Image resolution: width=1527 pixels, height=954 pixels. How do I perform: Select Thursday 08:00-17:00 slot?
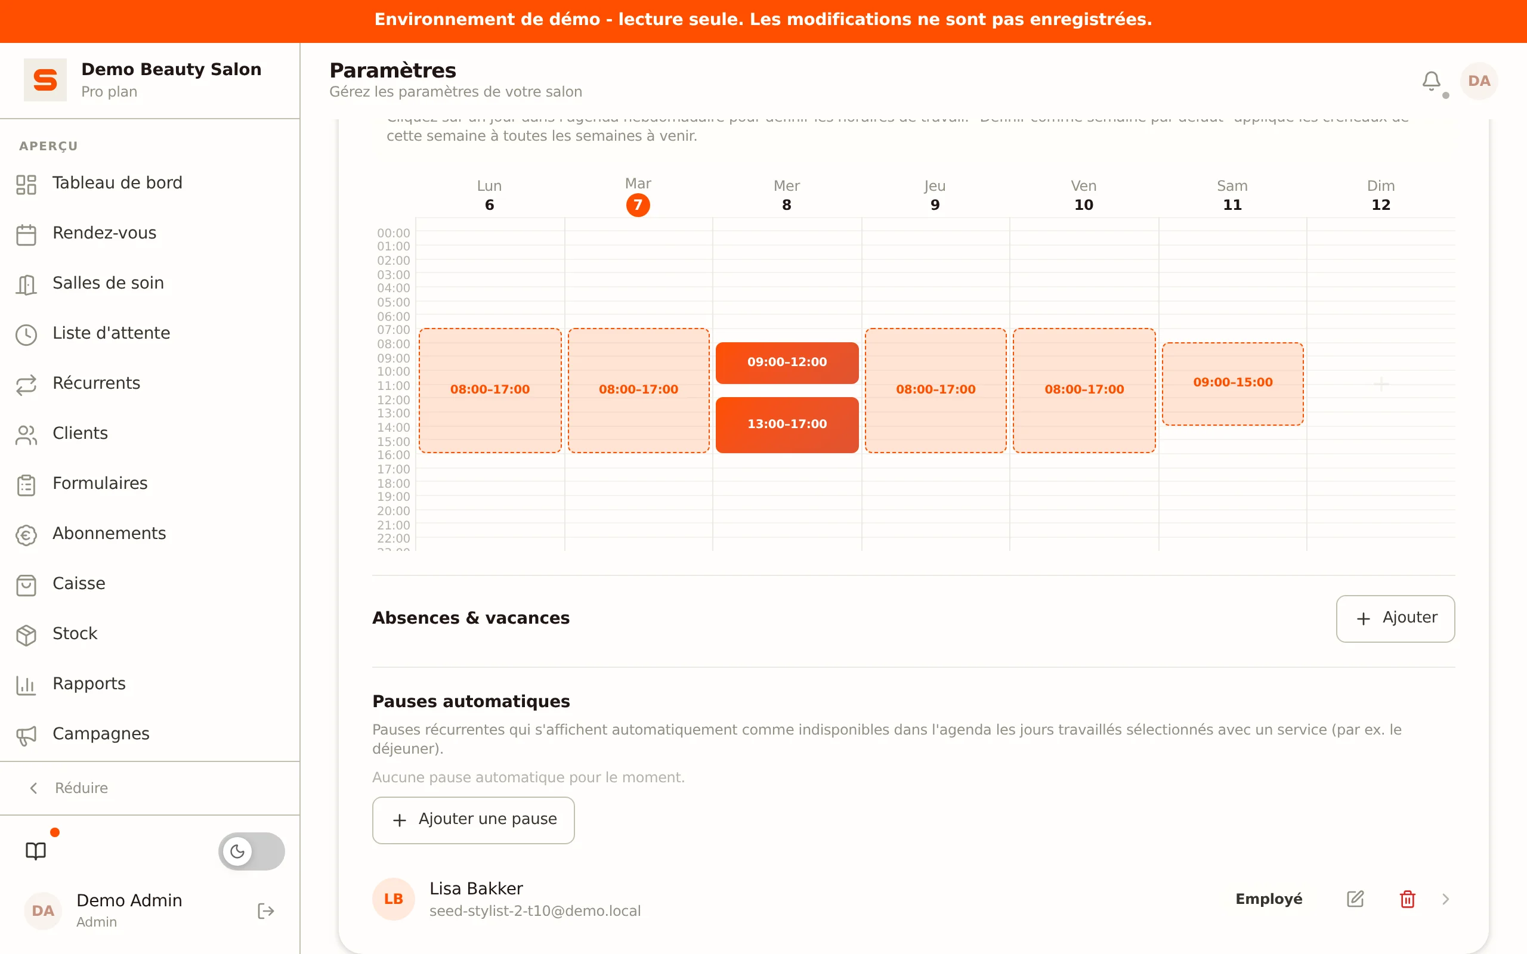tap(935, 390)
